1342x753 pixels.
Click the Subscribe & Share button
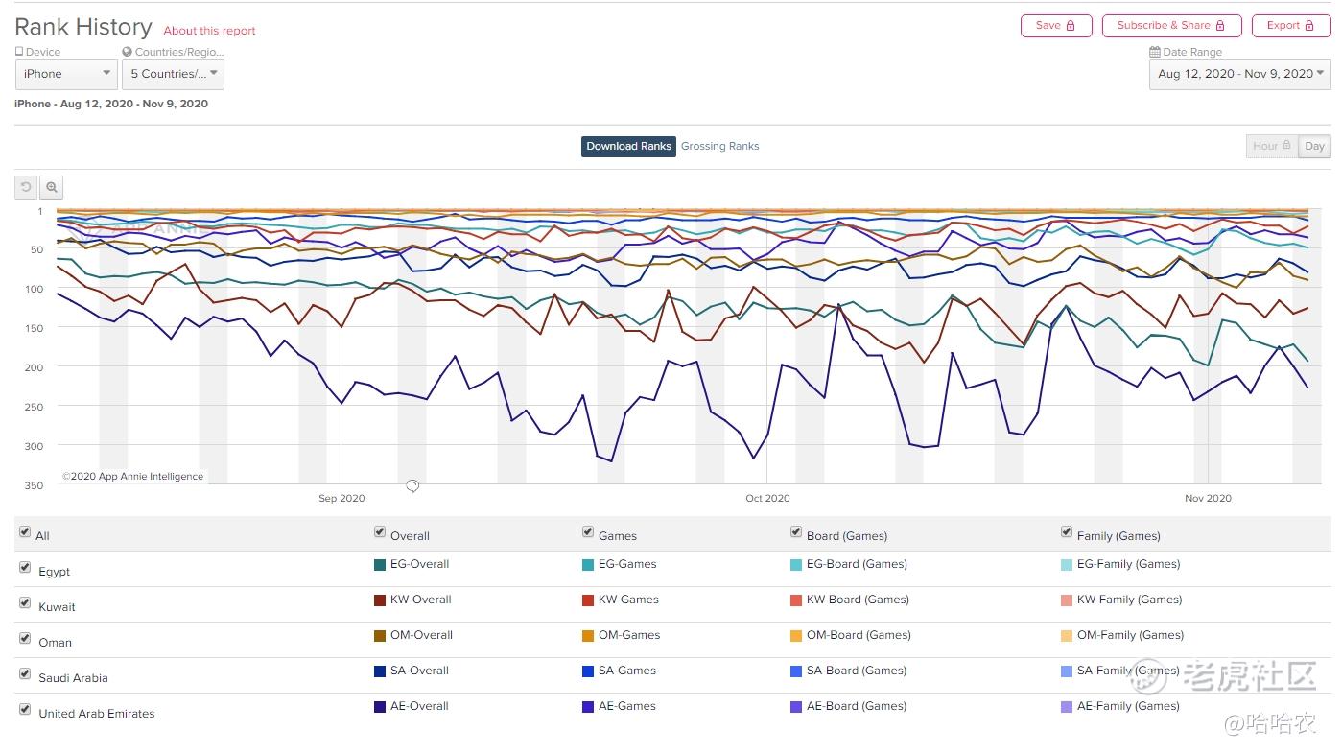click(x=1171, y=26)
